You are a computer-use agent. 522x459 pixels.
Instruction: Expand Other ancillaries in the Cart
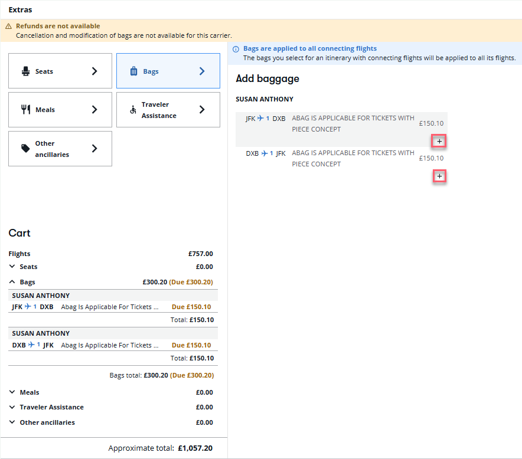13,422
